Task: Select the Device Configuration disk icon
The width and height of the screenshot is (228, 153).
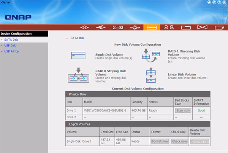Action: click(152, 27)
